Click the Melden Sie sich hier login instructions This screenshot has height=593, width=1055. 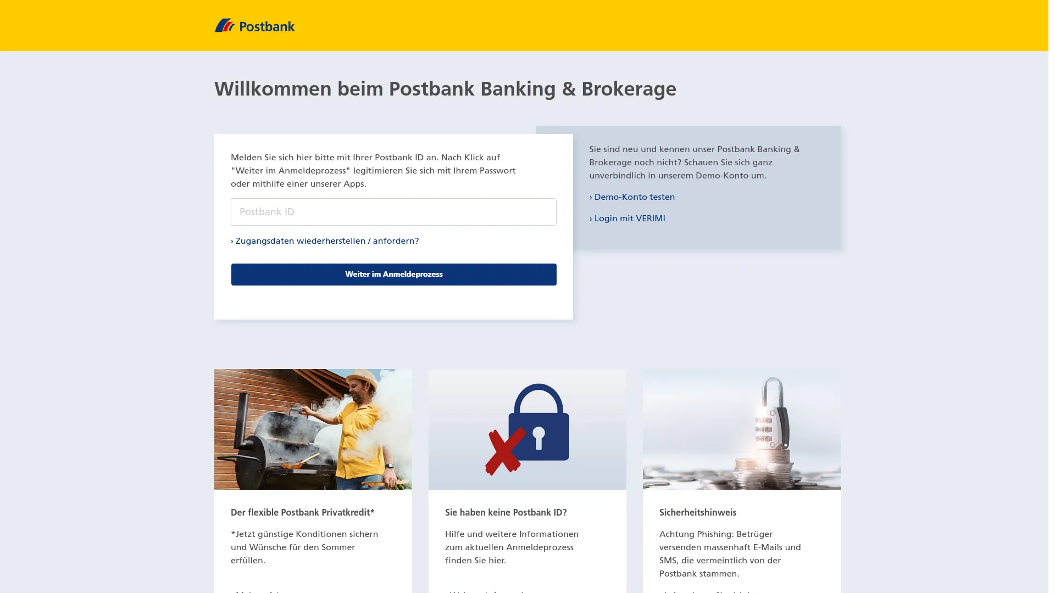point(373,171)
